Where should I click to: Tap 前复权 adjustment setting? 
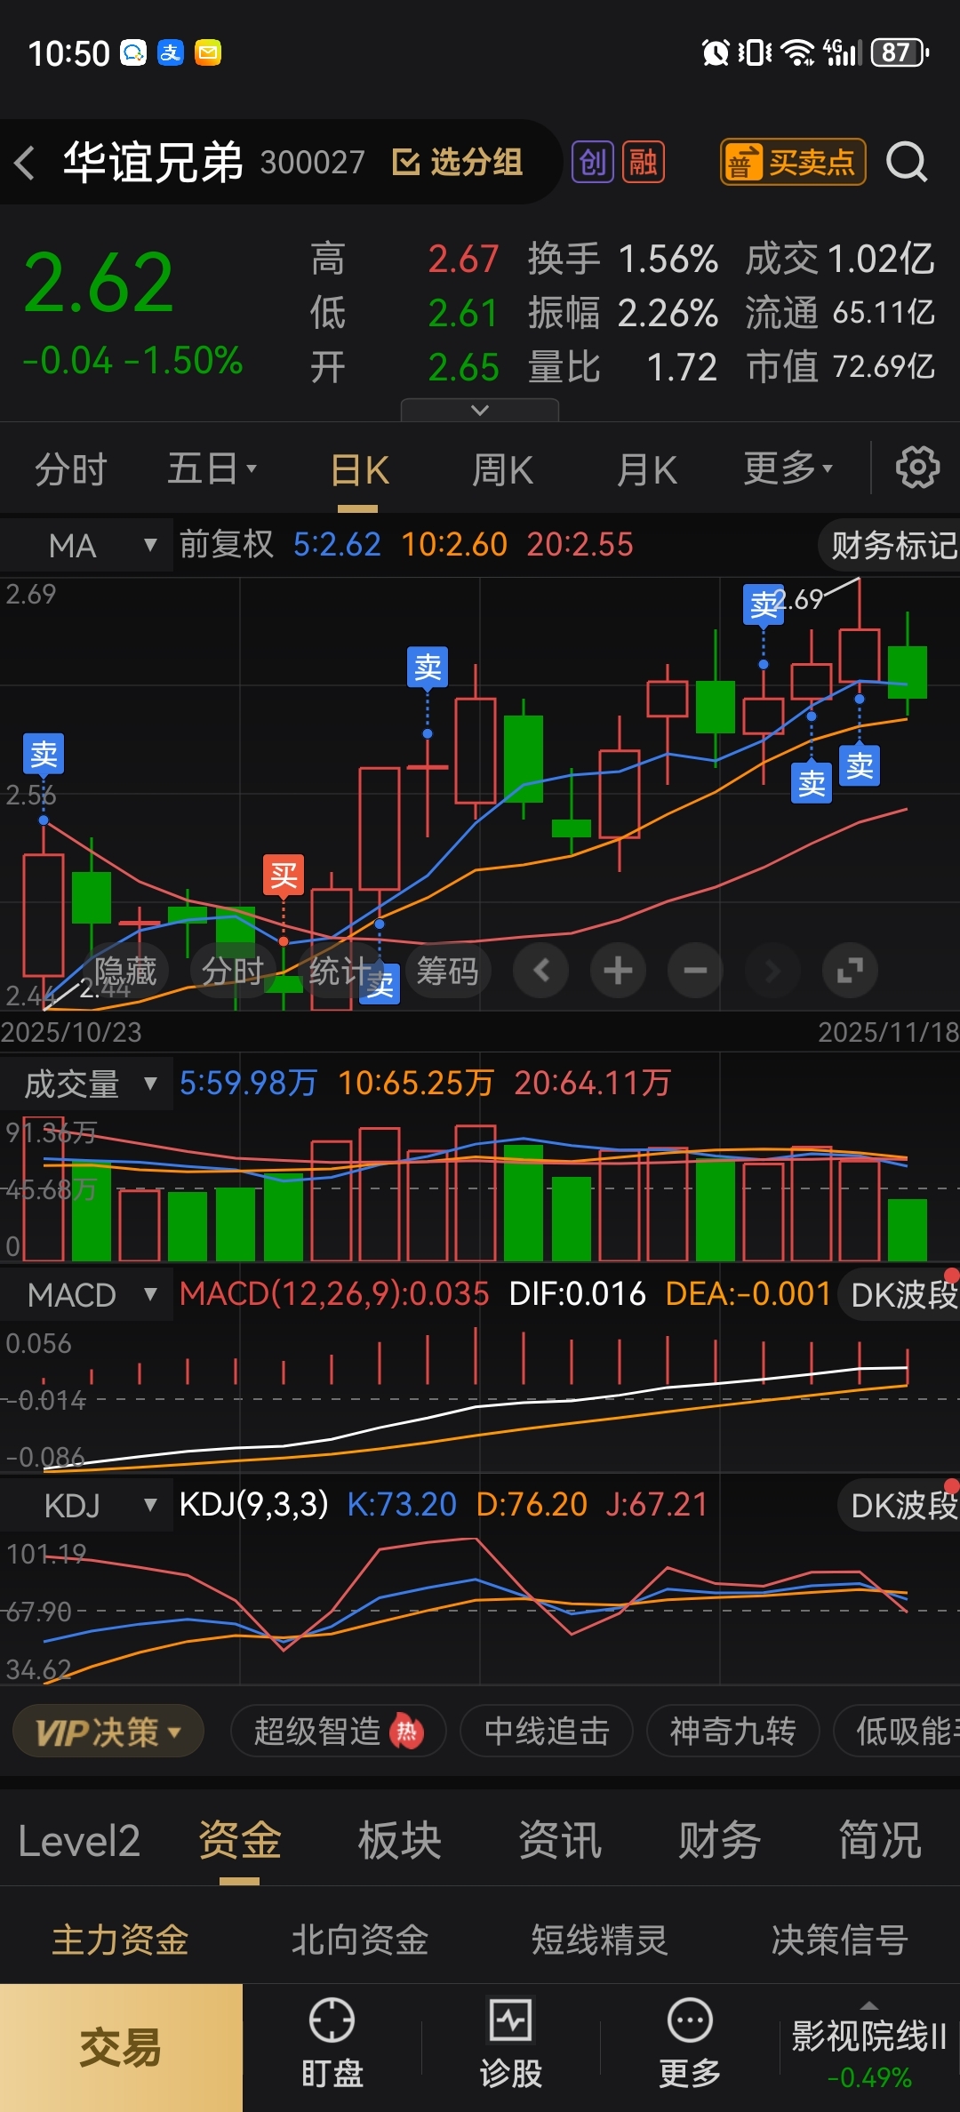point(227,544)
